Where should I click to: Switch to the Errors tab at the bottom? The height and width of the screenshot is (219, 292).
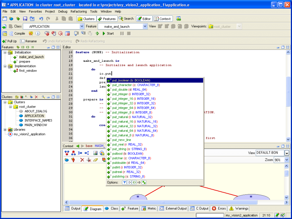click(219, 209)
